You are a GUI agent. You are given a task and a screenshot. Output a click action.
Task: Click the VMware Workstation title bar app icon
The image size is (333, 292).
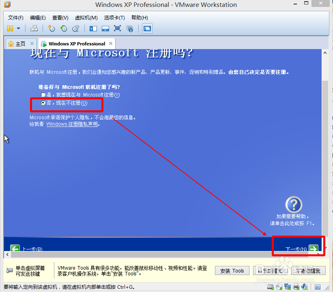pyautogui.click(x=7, y=4)
